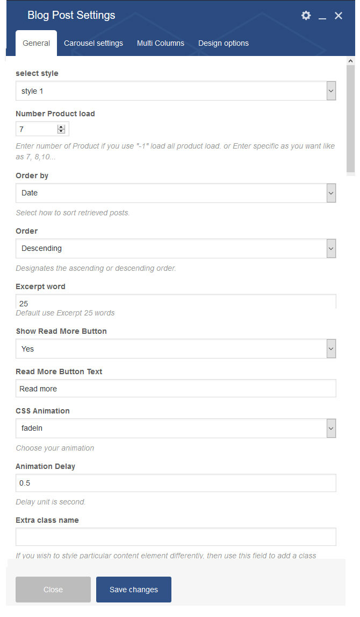Open the Multi Columns tab
The width and height of the screenshot is (360, 617).
[161, 43]
